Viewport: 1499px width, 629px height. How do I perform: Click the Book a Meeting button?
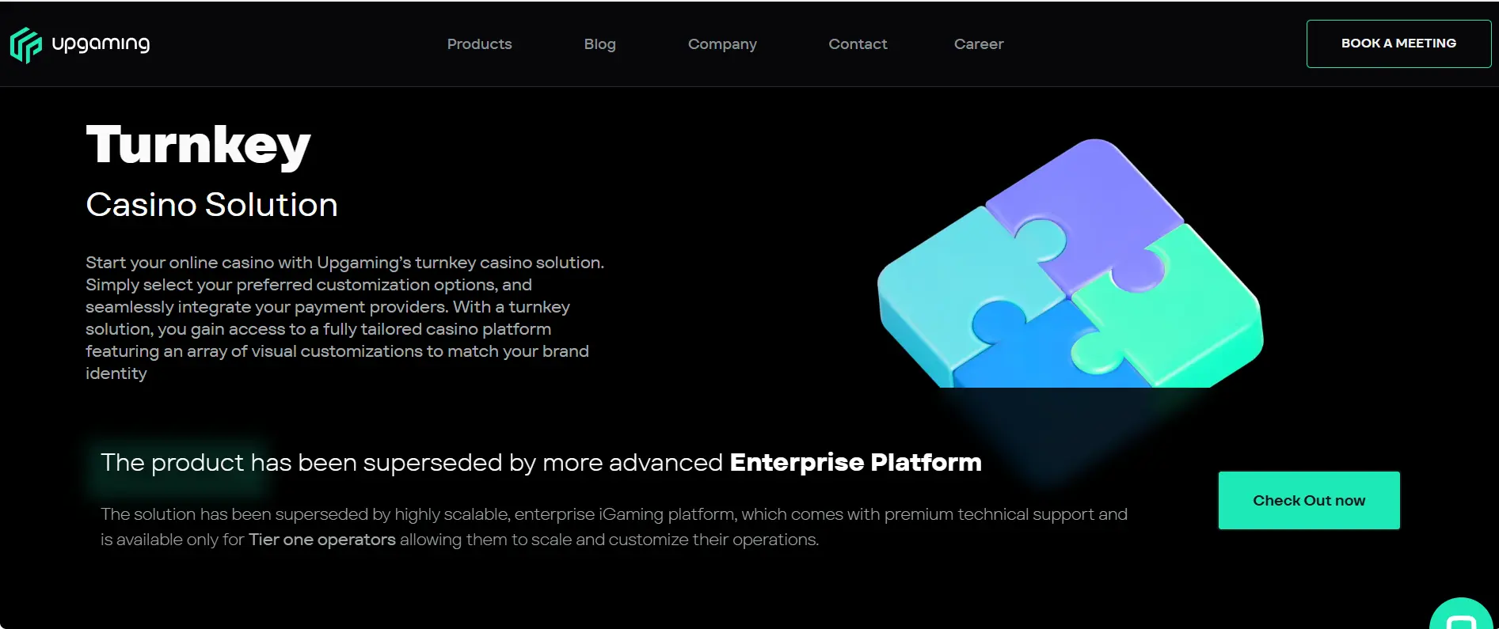[x=1398, y=44]
